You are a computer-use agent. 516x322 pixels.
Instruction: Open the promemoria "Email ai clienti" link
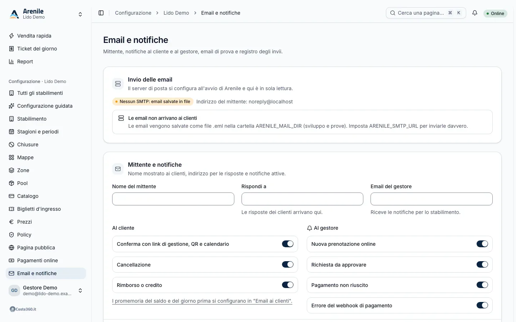[202, 301]
